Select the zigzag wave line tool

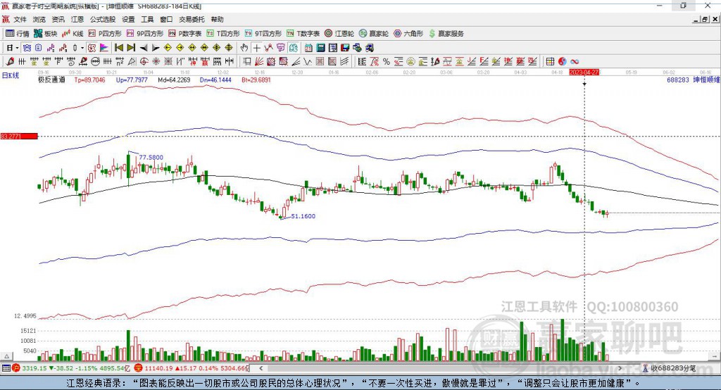(308, 62)
